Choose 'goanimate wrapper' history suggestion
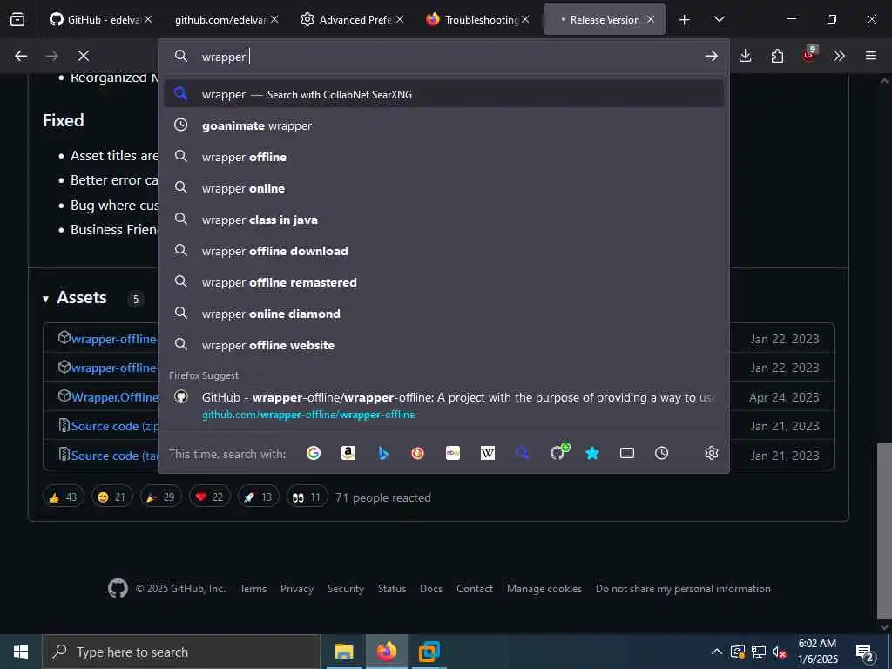Viewport: 892px width, 669px height. pyautogui.click(x=443, y=125)
